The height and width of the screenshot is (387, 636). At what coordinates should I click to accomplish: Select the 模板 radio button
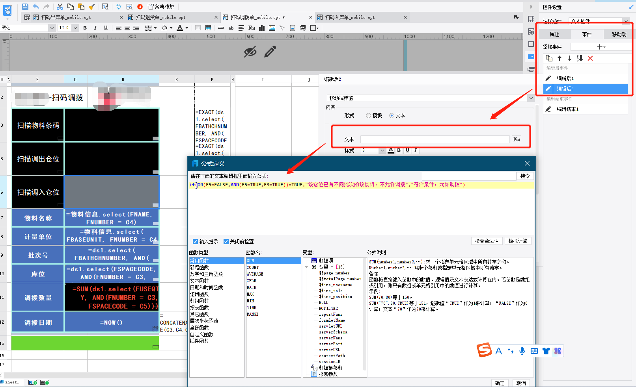(368, 115)
